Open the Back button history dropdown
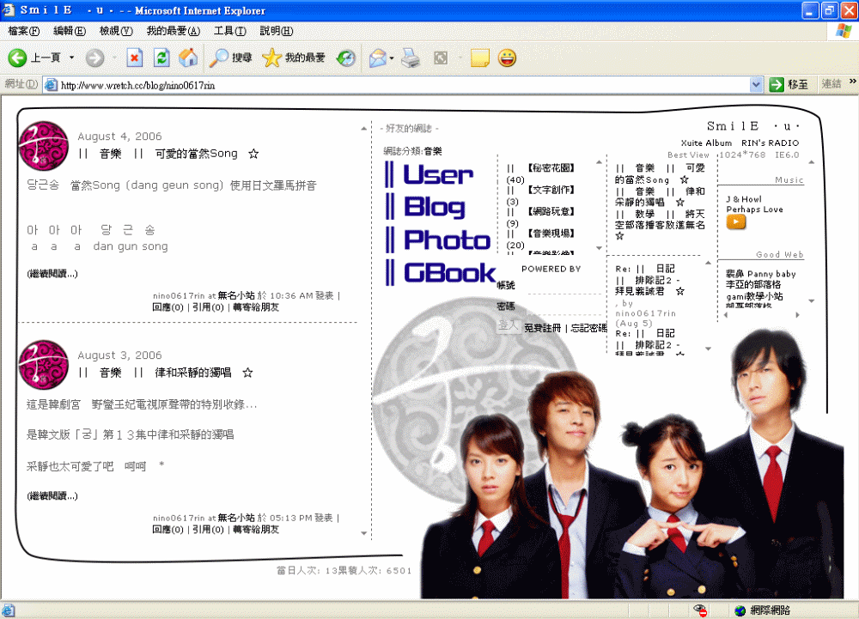 pyautogui.click(x=72, y=58)
